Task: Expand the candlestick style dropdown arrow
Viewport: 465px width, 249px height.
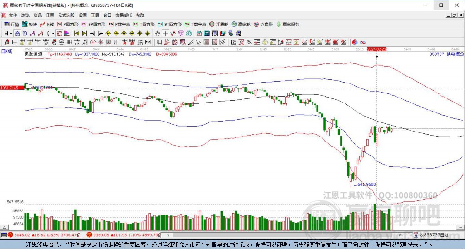Action: [53, 34]
